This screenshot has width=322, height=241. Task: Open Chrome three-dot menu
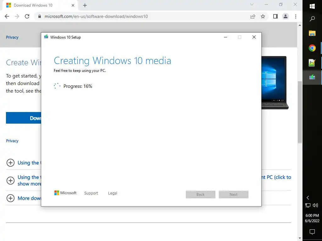(x=296, y=16)
